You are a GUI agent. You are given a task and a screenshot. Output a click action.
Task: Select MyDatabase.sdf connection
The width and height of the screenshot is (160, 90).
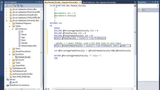point(19,68)
